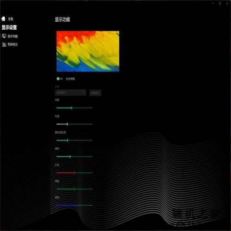The width and height of the screenshot is (231, 231).
Task: Adjust the red 红色 channel slider
Action: point(74,173)
